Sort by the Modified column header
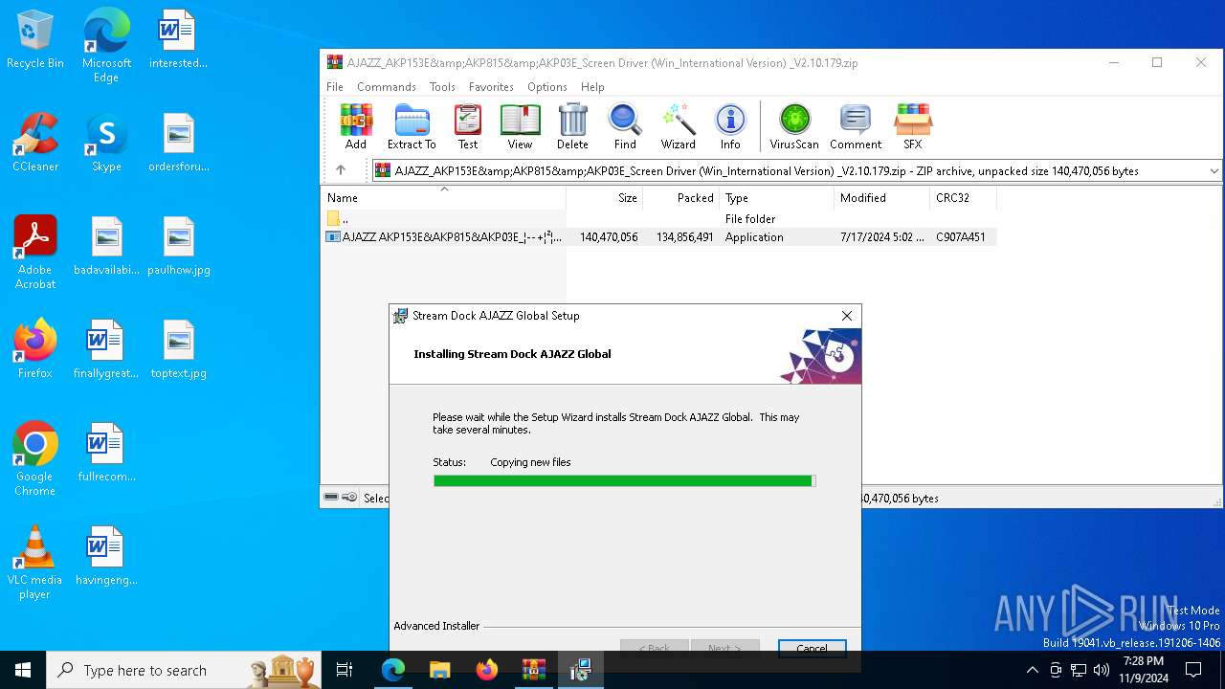Viewport: 1225px width, 689px height. [x=882, y=198]
